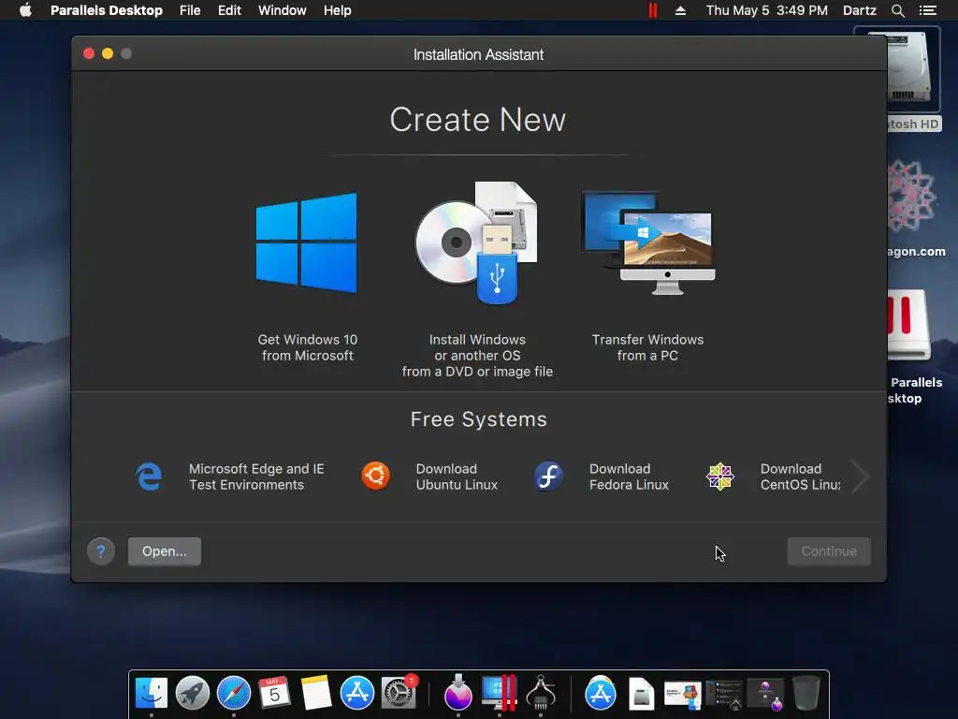Click the question mark help button
The height and width of the screenshot is (719, 958).
101,551
